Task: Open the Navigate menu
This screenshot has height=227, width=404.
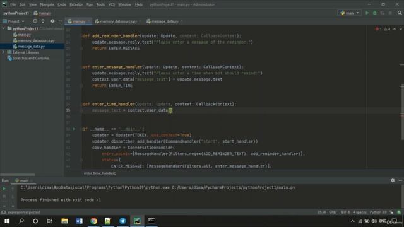Action: coord(47,4)
